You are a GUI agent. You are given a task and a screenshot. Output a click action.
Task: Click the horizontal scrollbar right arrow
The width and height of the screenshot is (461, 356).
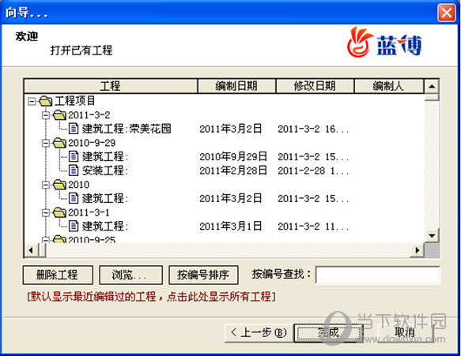point(418,250)
